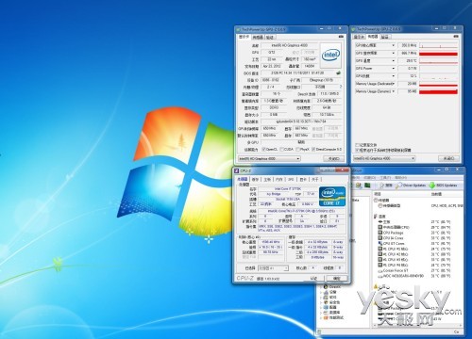
Task: Click 认证 validate button in CPU-Z
Action: click(313, 279)
